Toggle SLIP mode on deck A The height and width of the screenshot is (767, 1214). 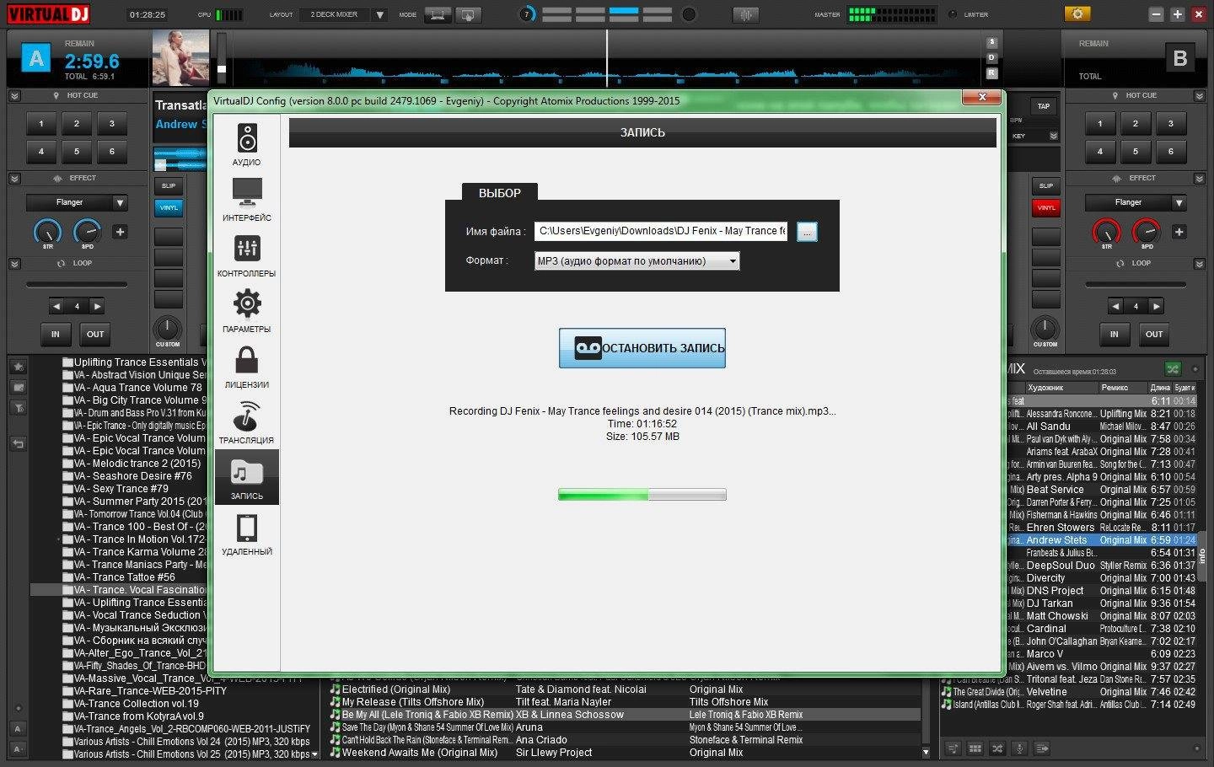(x=169, y=185)
